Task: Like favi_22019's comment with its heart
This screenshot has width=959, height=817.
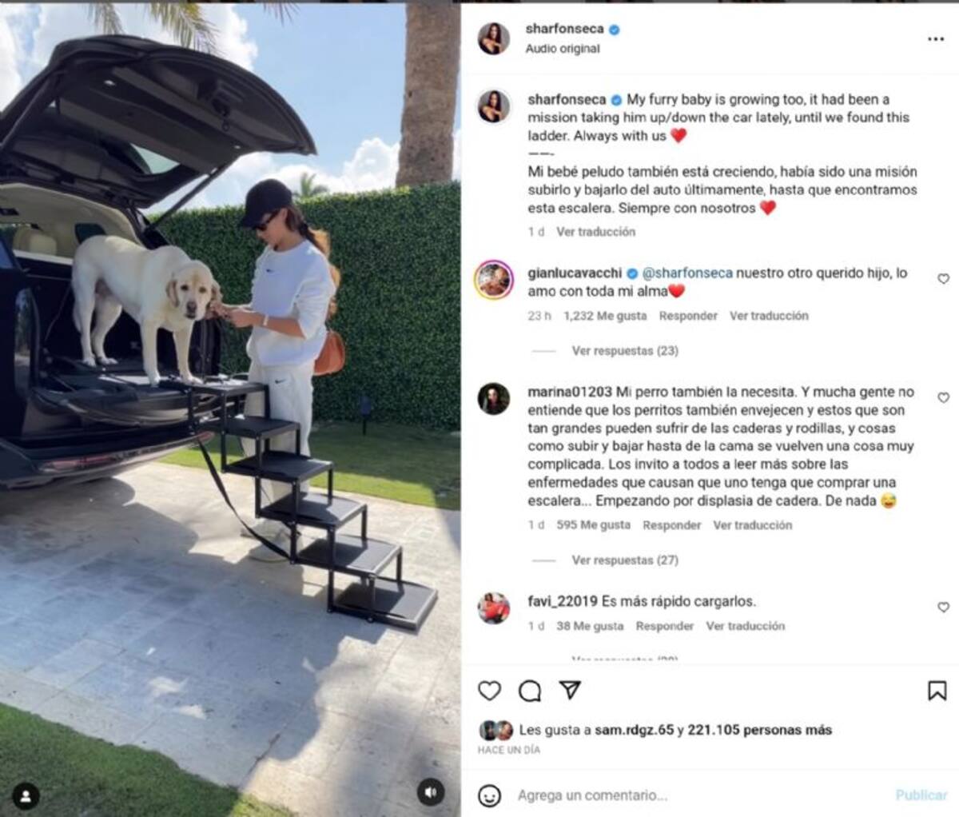Action: 943,608
